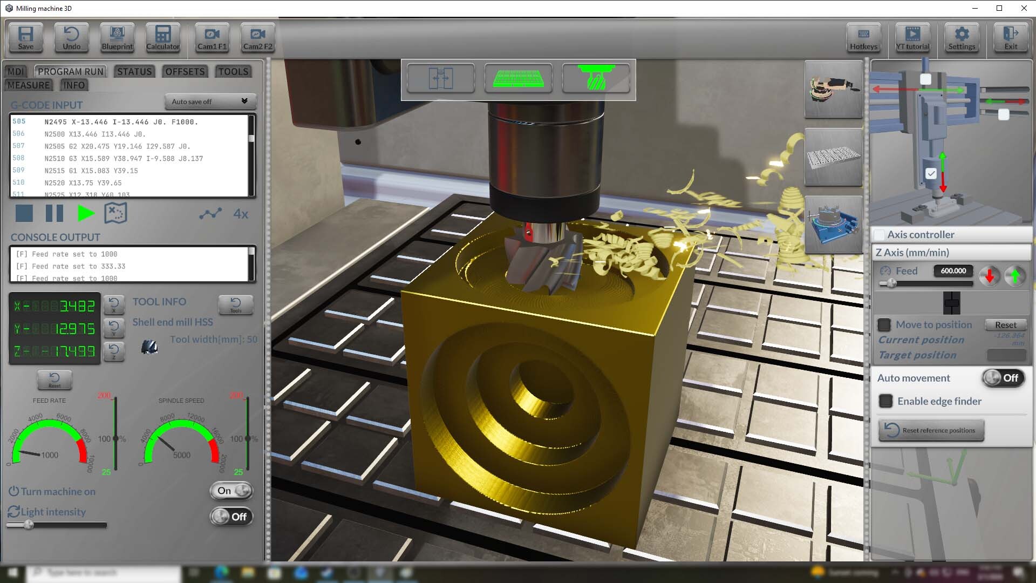The image size is (1036, 583).
Task: Switch to Cam1 F1 view
Action: click(x=211, y=38)
